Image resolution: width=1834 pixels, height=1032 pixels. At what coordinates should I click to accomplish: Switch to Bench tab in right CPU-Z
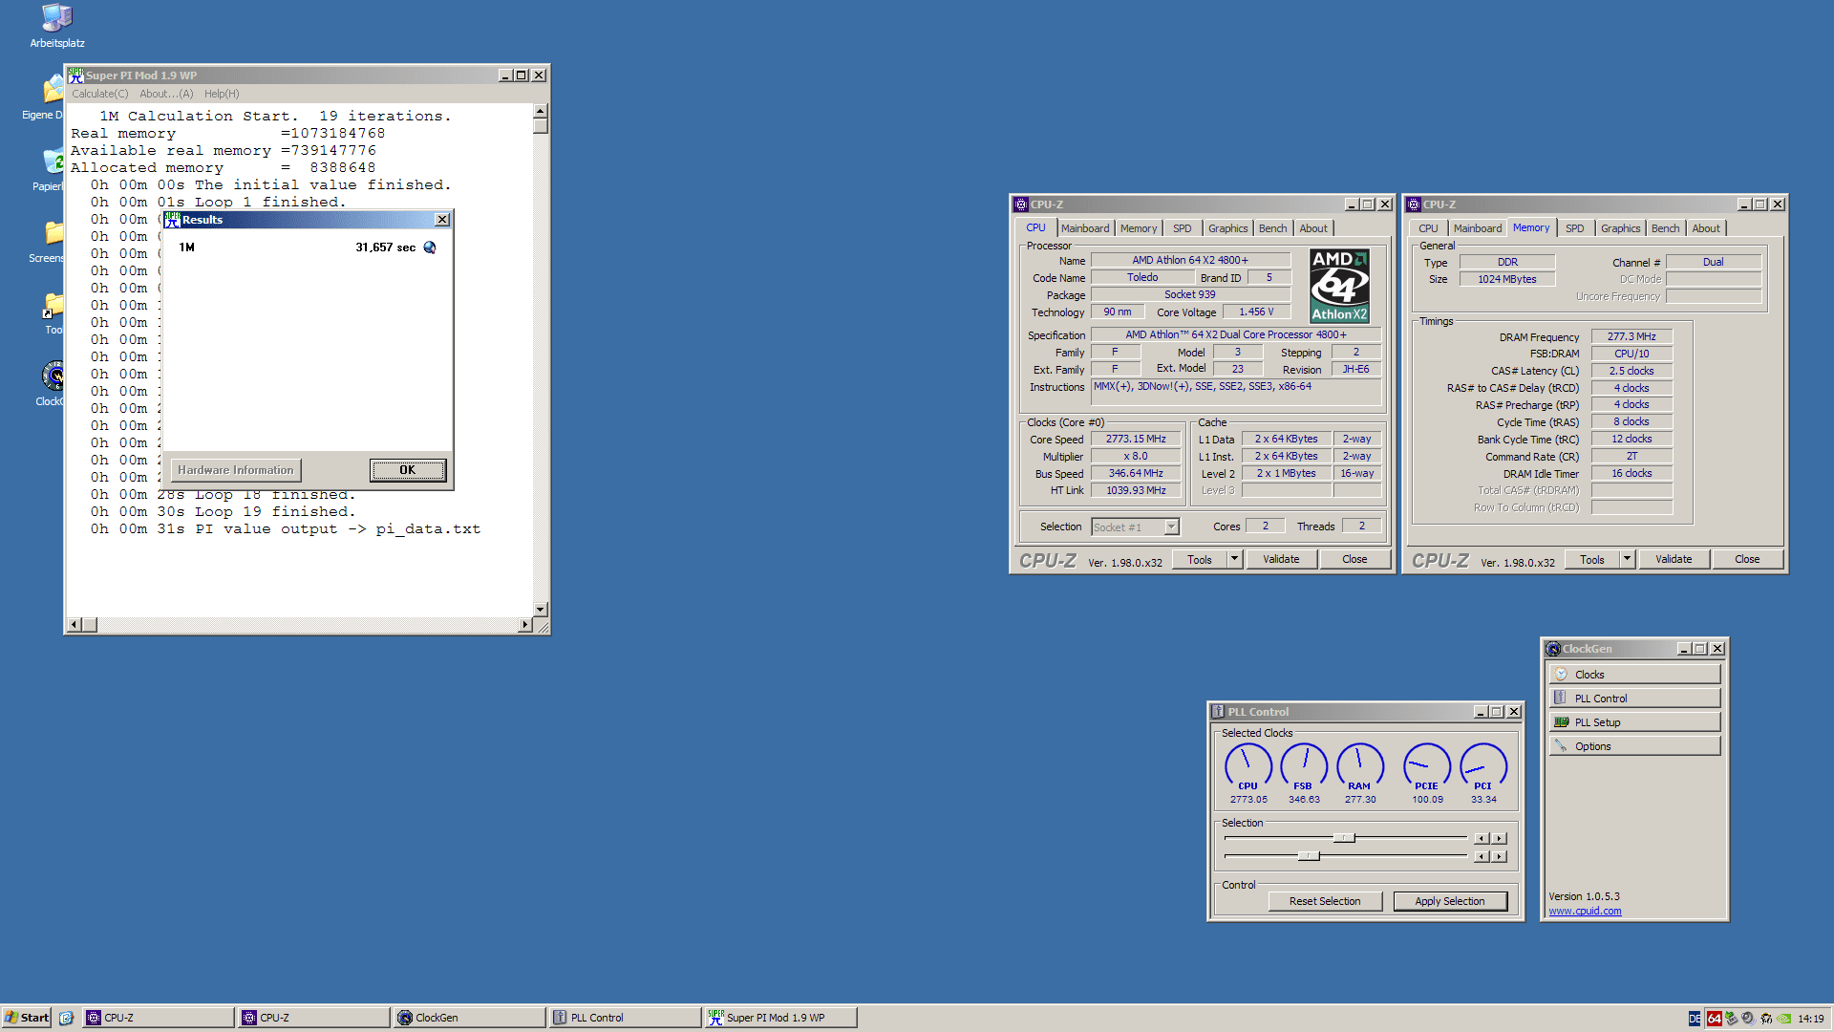(1666, 228)
